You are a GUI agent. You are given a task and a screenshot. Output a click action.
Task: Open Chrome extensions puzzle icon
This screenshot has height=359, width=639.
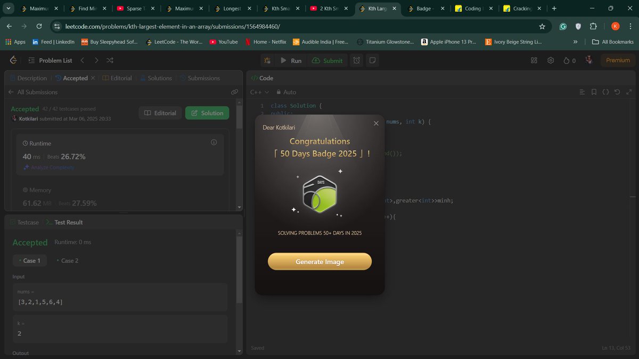click(593, 26)
